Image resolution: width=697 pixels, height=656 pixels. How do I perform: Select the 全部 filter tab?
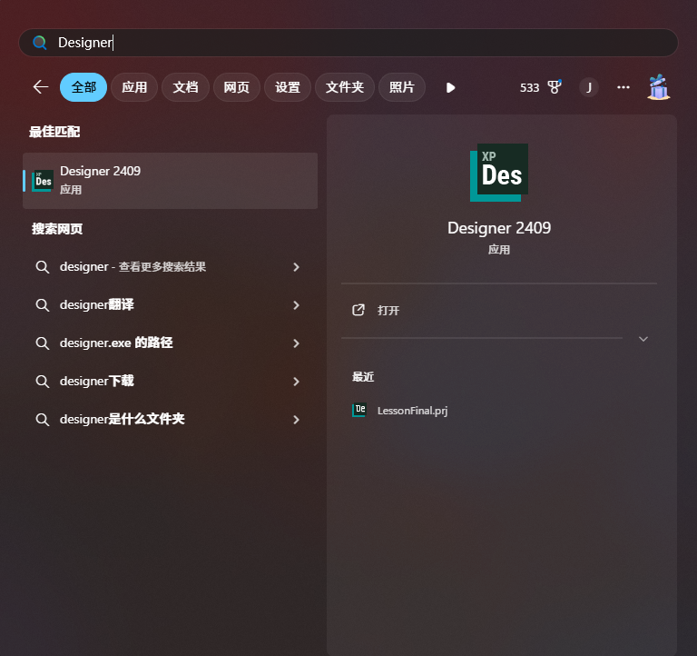click(x=83, y=87)
